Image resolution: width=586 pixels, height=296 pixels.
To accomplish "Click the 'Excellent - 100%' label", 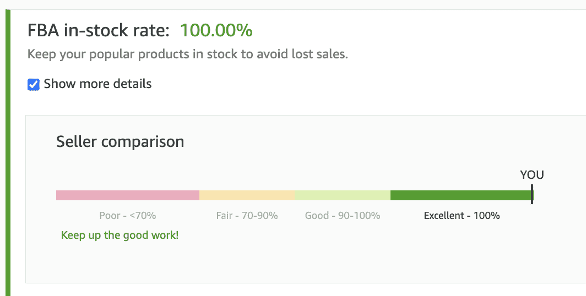I will pyautogui.click(x=462, y=216).
